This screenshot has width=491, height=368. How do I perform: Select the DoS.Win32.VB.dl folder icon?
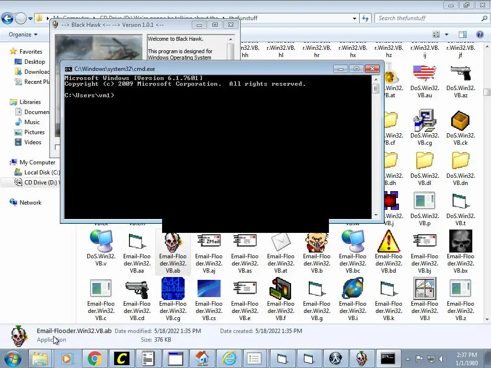coord(425,161)
